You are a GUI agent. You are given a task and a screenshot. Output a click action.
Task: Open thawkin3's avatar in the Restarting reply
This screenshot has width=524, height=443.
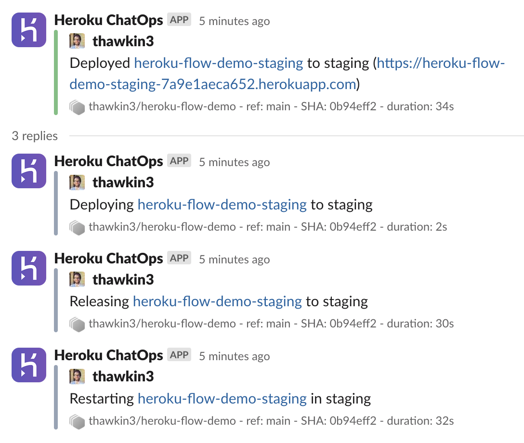coord(76,377)
